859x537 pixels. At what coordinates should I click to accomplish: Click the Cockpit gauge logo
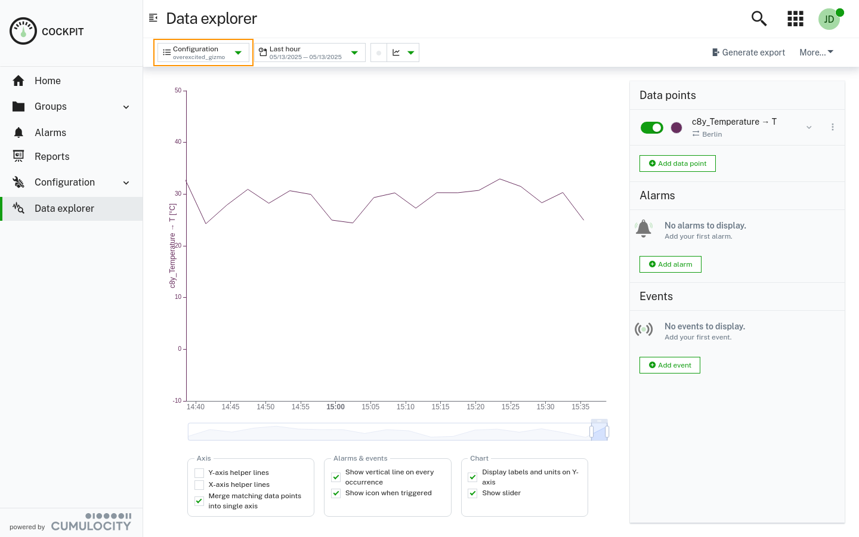(23, 31)
